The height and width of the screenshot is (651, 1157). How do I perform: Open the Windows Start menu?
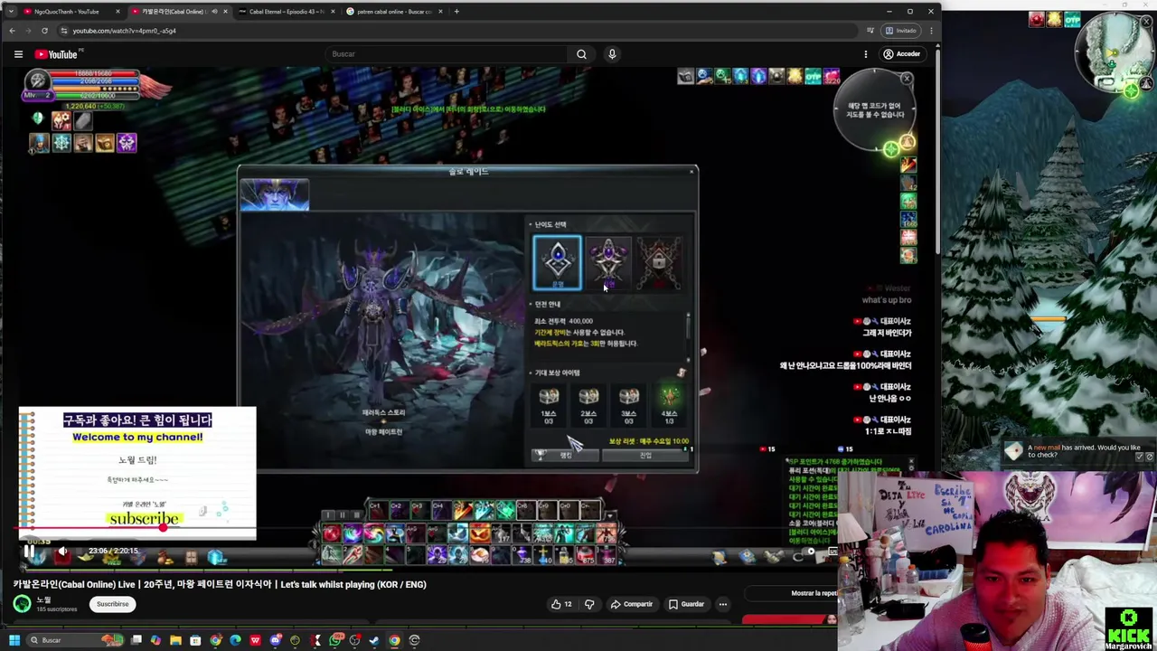pyautogui.click(x=14, y=640)
